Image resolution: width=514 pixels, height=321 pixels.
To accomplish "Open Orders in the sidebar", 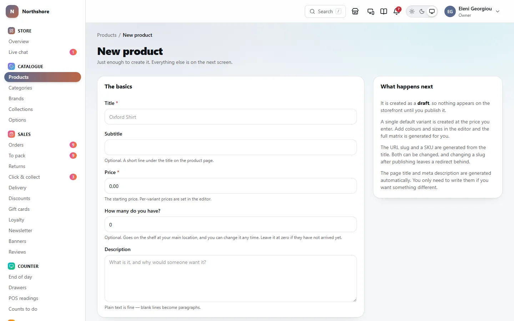I will pos(42,145).
